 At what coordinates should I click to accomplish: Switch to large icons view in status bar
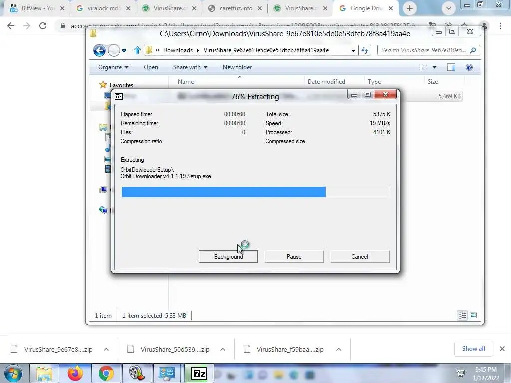[473, 315]
